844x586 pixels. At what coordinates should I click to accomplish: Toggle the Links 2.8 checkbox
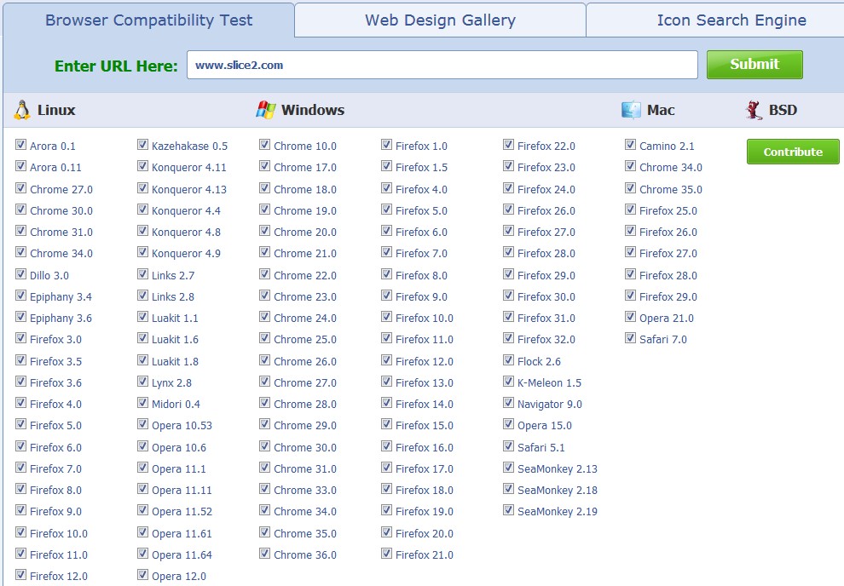[x=142, y=296]
